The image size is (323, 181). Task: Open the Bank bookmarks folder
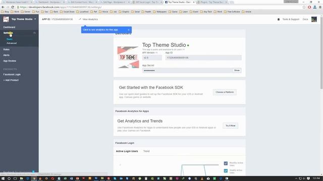pyautogui.click(x=54, y=12)
